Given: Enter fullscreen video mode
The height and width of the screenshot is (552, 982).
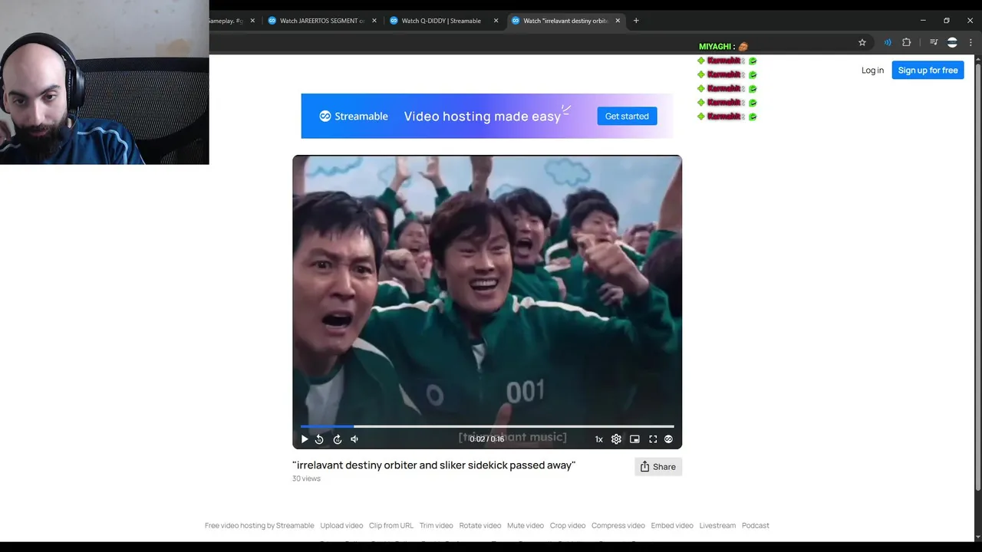Looking at the screenshot, I should (653, 439).
